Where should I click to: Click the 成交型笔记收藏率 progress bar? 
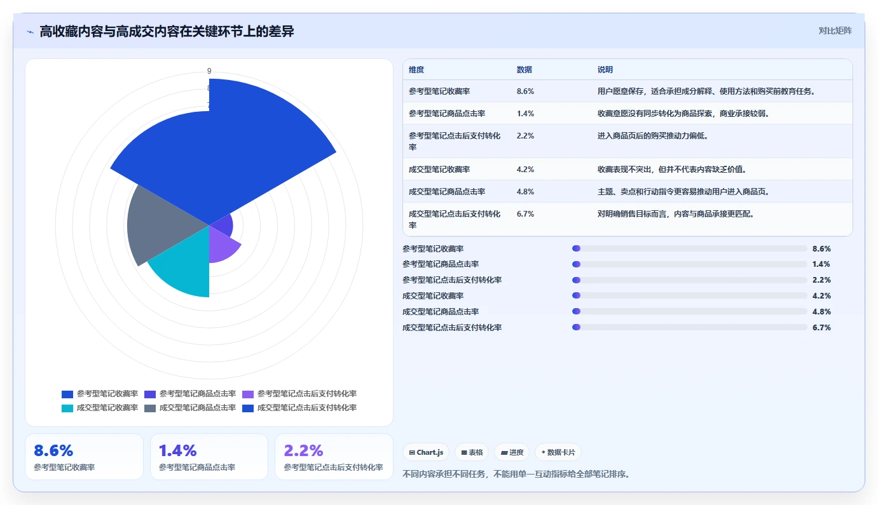690,296
